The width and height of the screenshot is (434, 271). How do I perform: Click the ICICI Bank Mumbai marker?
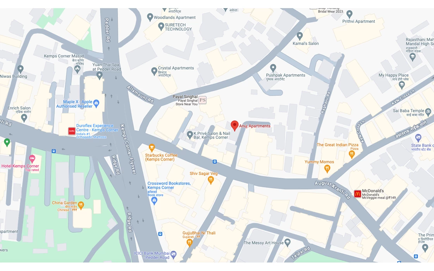tap(173, 254)
